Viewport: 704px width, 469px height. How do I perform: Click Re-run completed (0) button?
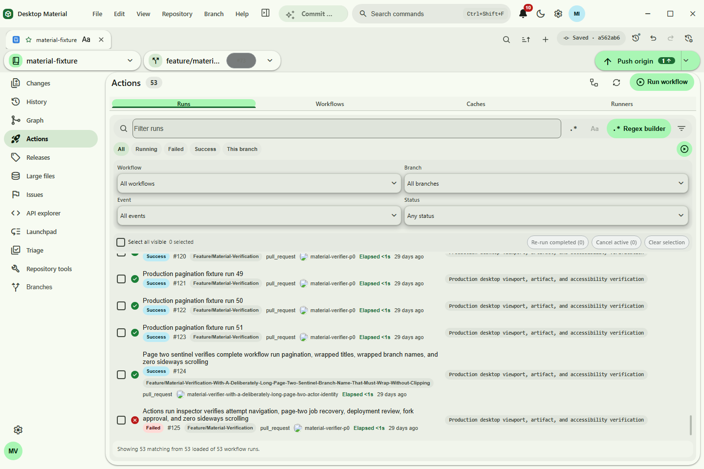click(x=557, y=242)
